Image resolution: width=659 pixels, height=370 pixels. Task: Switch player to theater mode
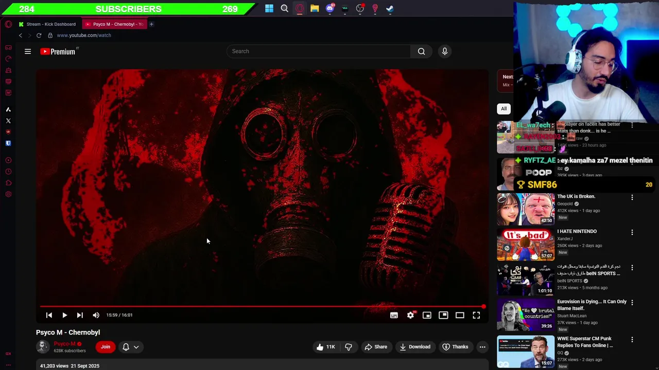coord(460,315)
